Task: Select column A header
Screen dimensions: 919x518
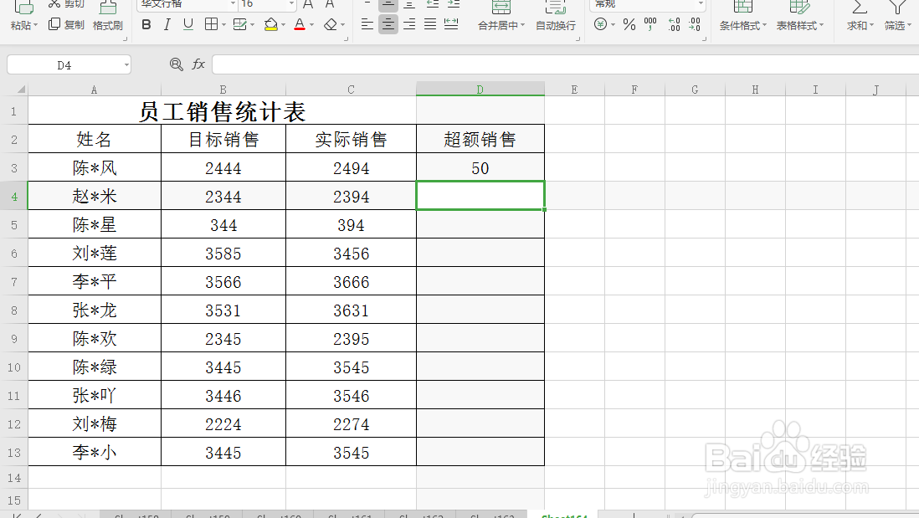Action: tap(95, 90)
